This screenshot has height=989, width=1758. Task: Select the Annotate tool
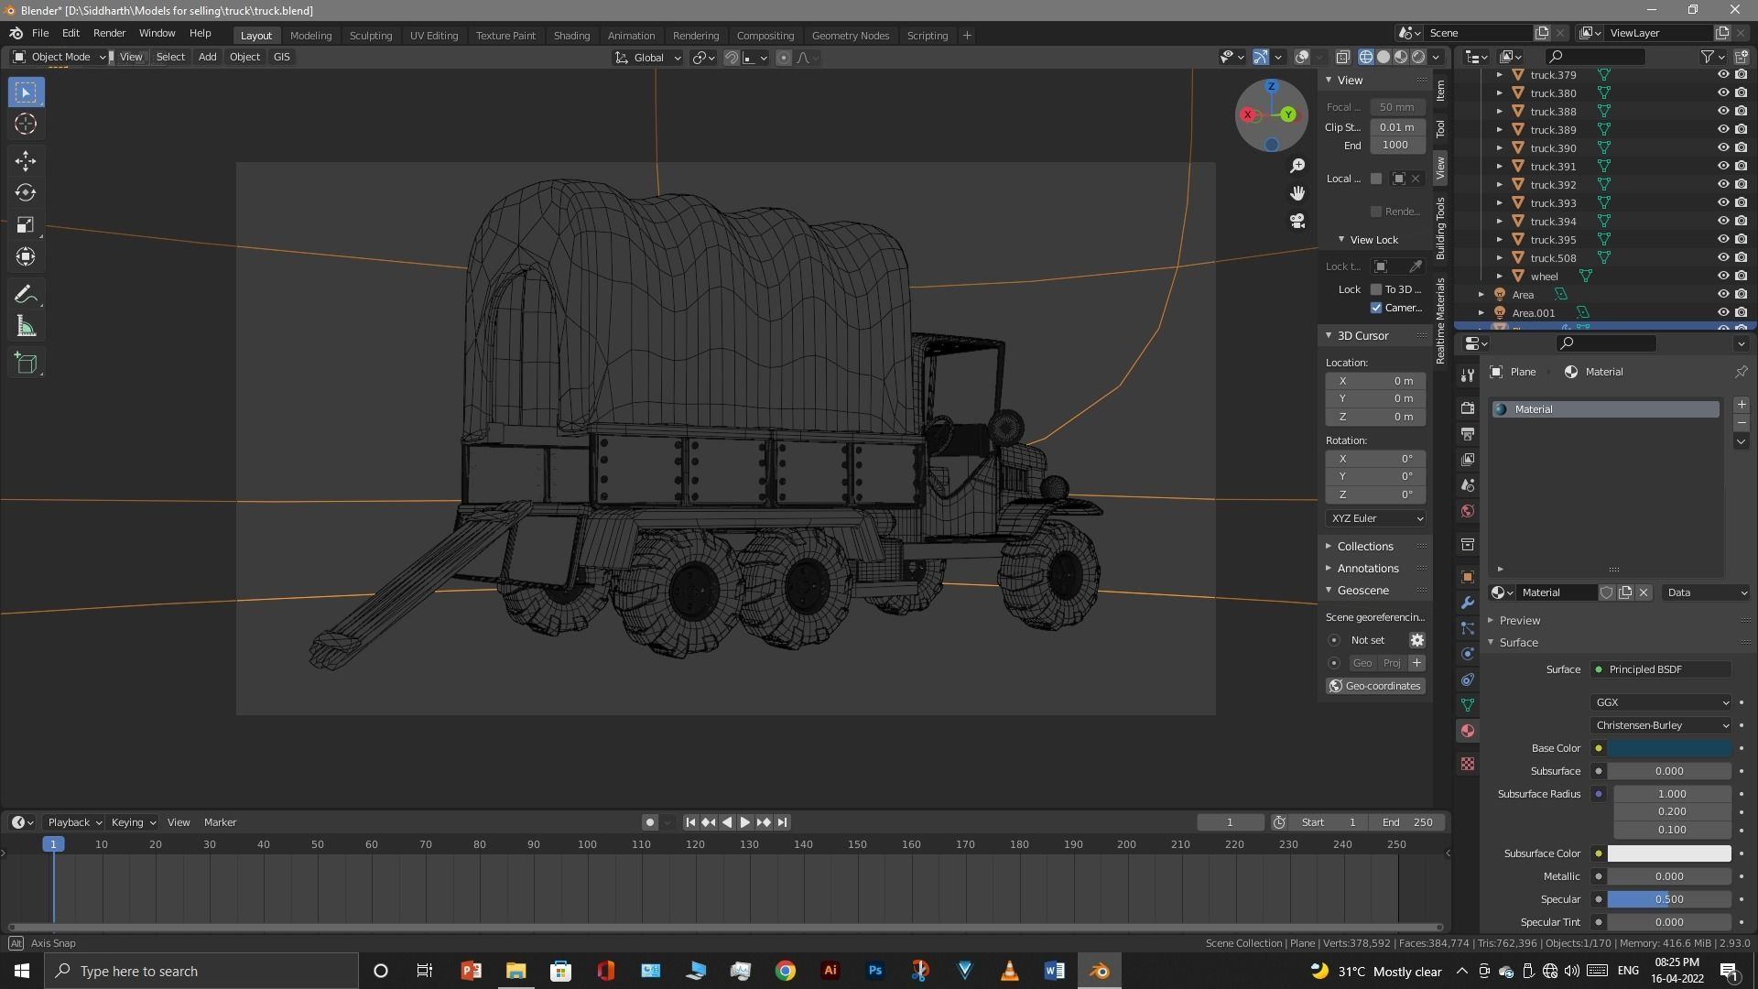(26, 295)
